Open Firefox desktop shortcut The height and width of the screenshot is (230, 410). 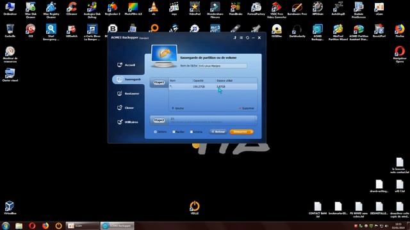point(400,31)
